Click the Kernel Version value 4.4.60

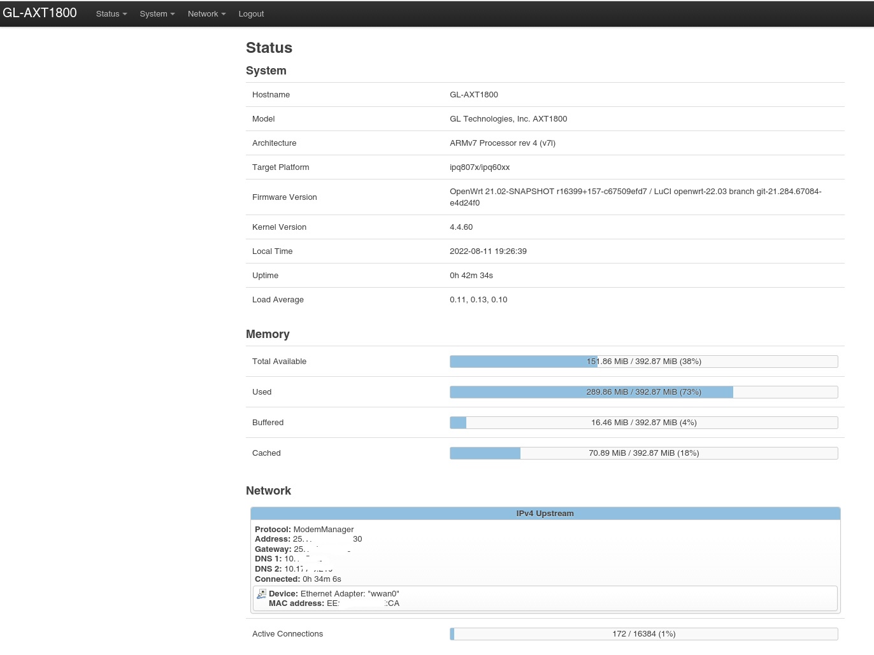point(461,227)
